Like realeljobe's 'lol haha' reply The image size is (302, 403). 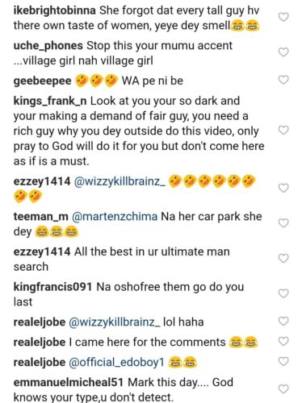pos(283,322)
